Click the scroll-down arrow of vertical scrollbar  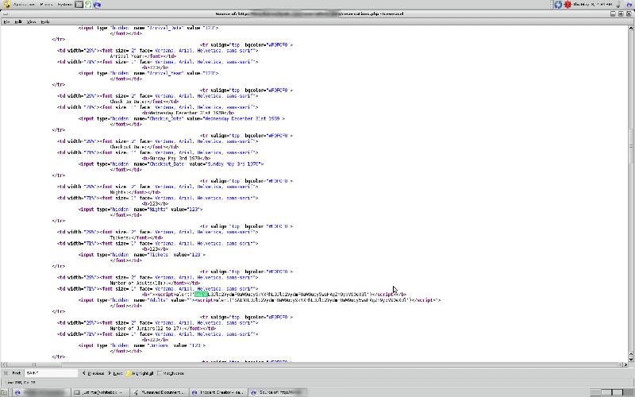pyautogui.click(x=631, y=359)
